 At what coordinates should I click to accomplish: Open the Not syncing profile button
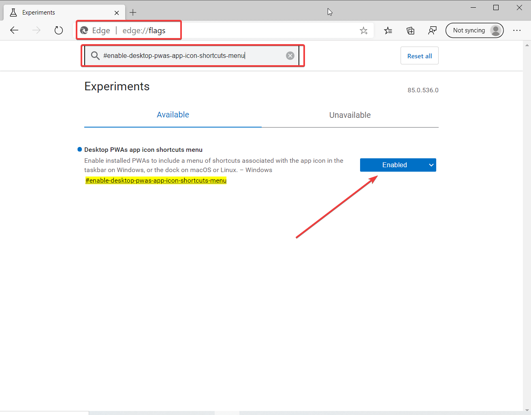474,30
